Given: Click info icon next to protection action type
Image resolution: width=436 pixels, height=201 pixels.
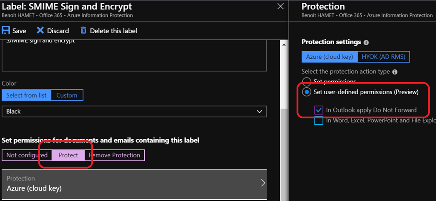Looking at the screenshot, I should [x=395, y=72].
